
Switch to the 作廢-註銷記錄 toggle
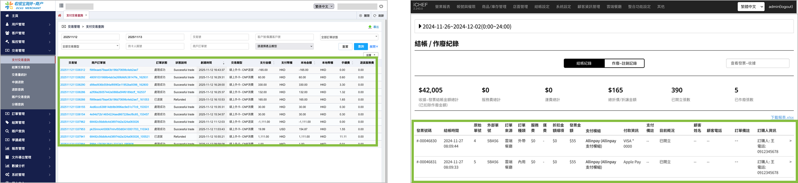point(624,63)
